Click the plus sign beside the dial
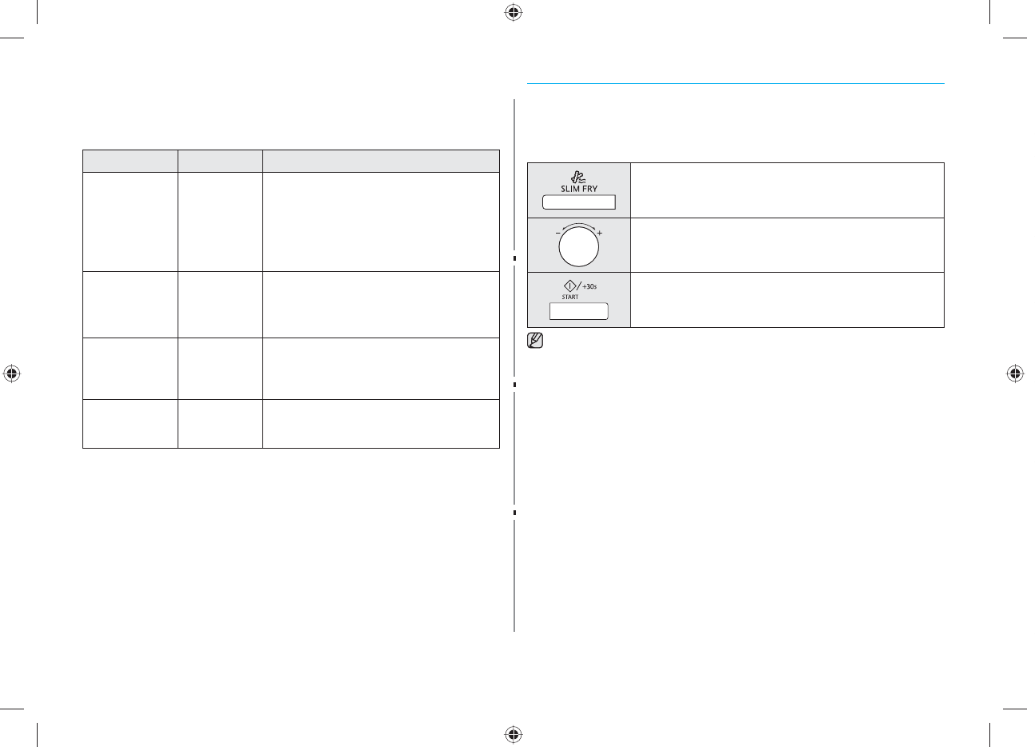The width and height of the screenshot is (1035, 747). point(600,234)
